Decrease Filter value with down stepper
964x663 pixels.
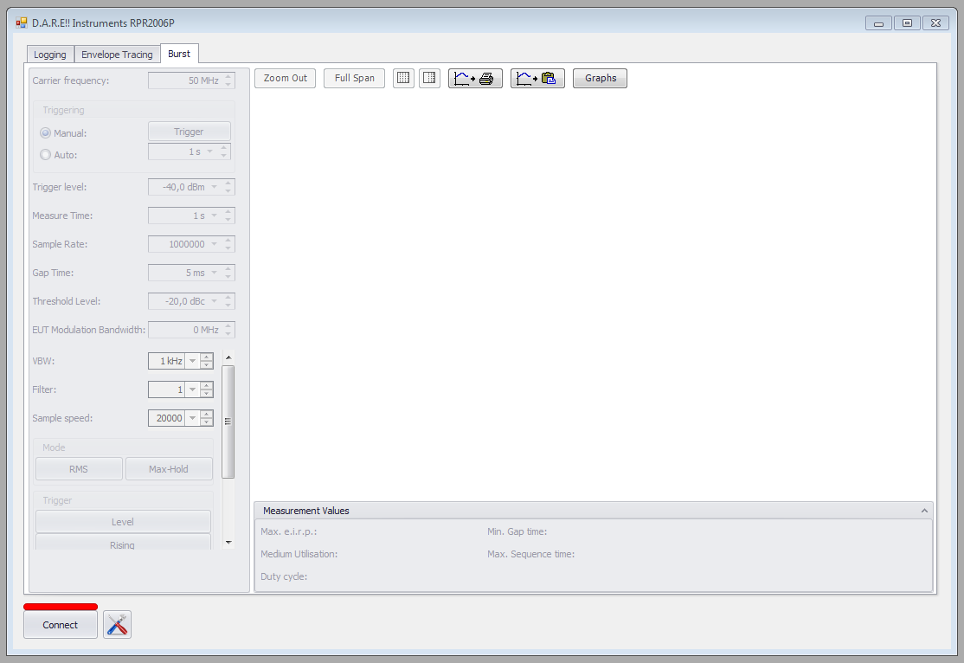point(207,393)
